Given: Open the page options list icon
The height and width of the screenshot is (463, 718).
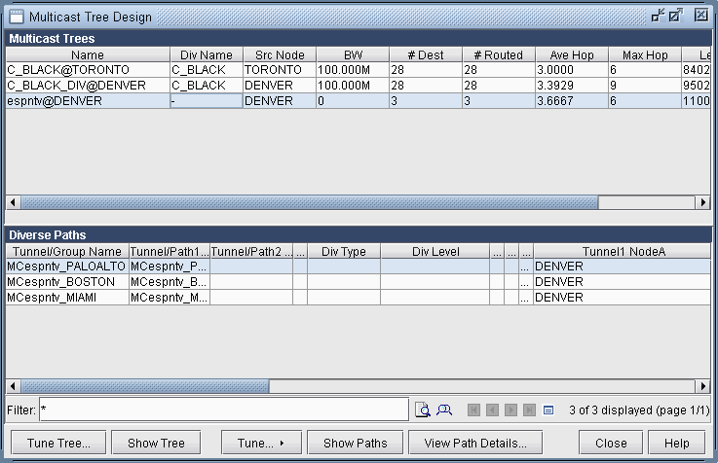Looking at the screenshot, I should 548,410.
